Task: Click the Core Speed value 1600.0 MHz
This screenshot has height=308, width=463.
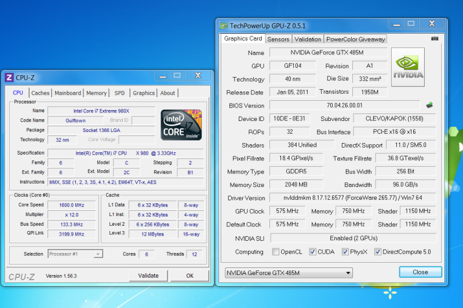Action: pyautogui.click(x=71, y=205)
